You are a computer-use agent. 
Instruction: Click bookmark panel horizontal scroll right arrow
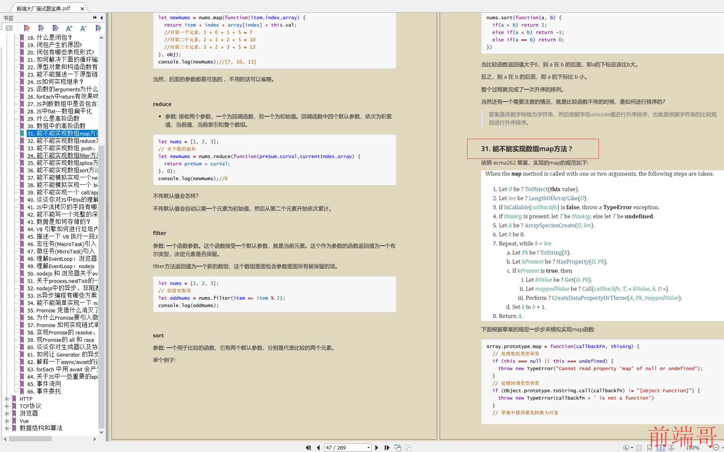(95, 439)
